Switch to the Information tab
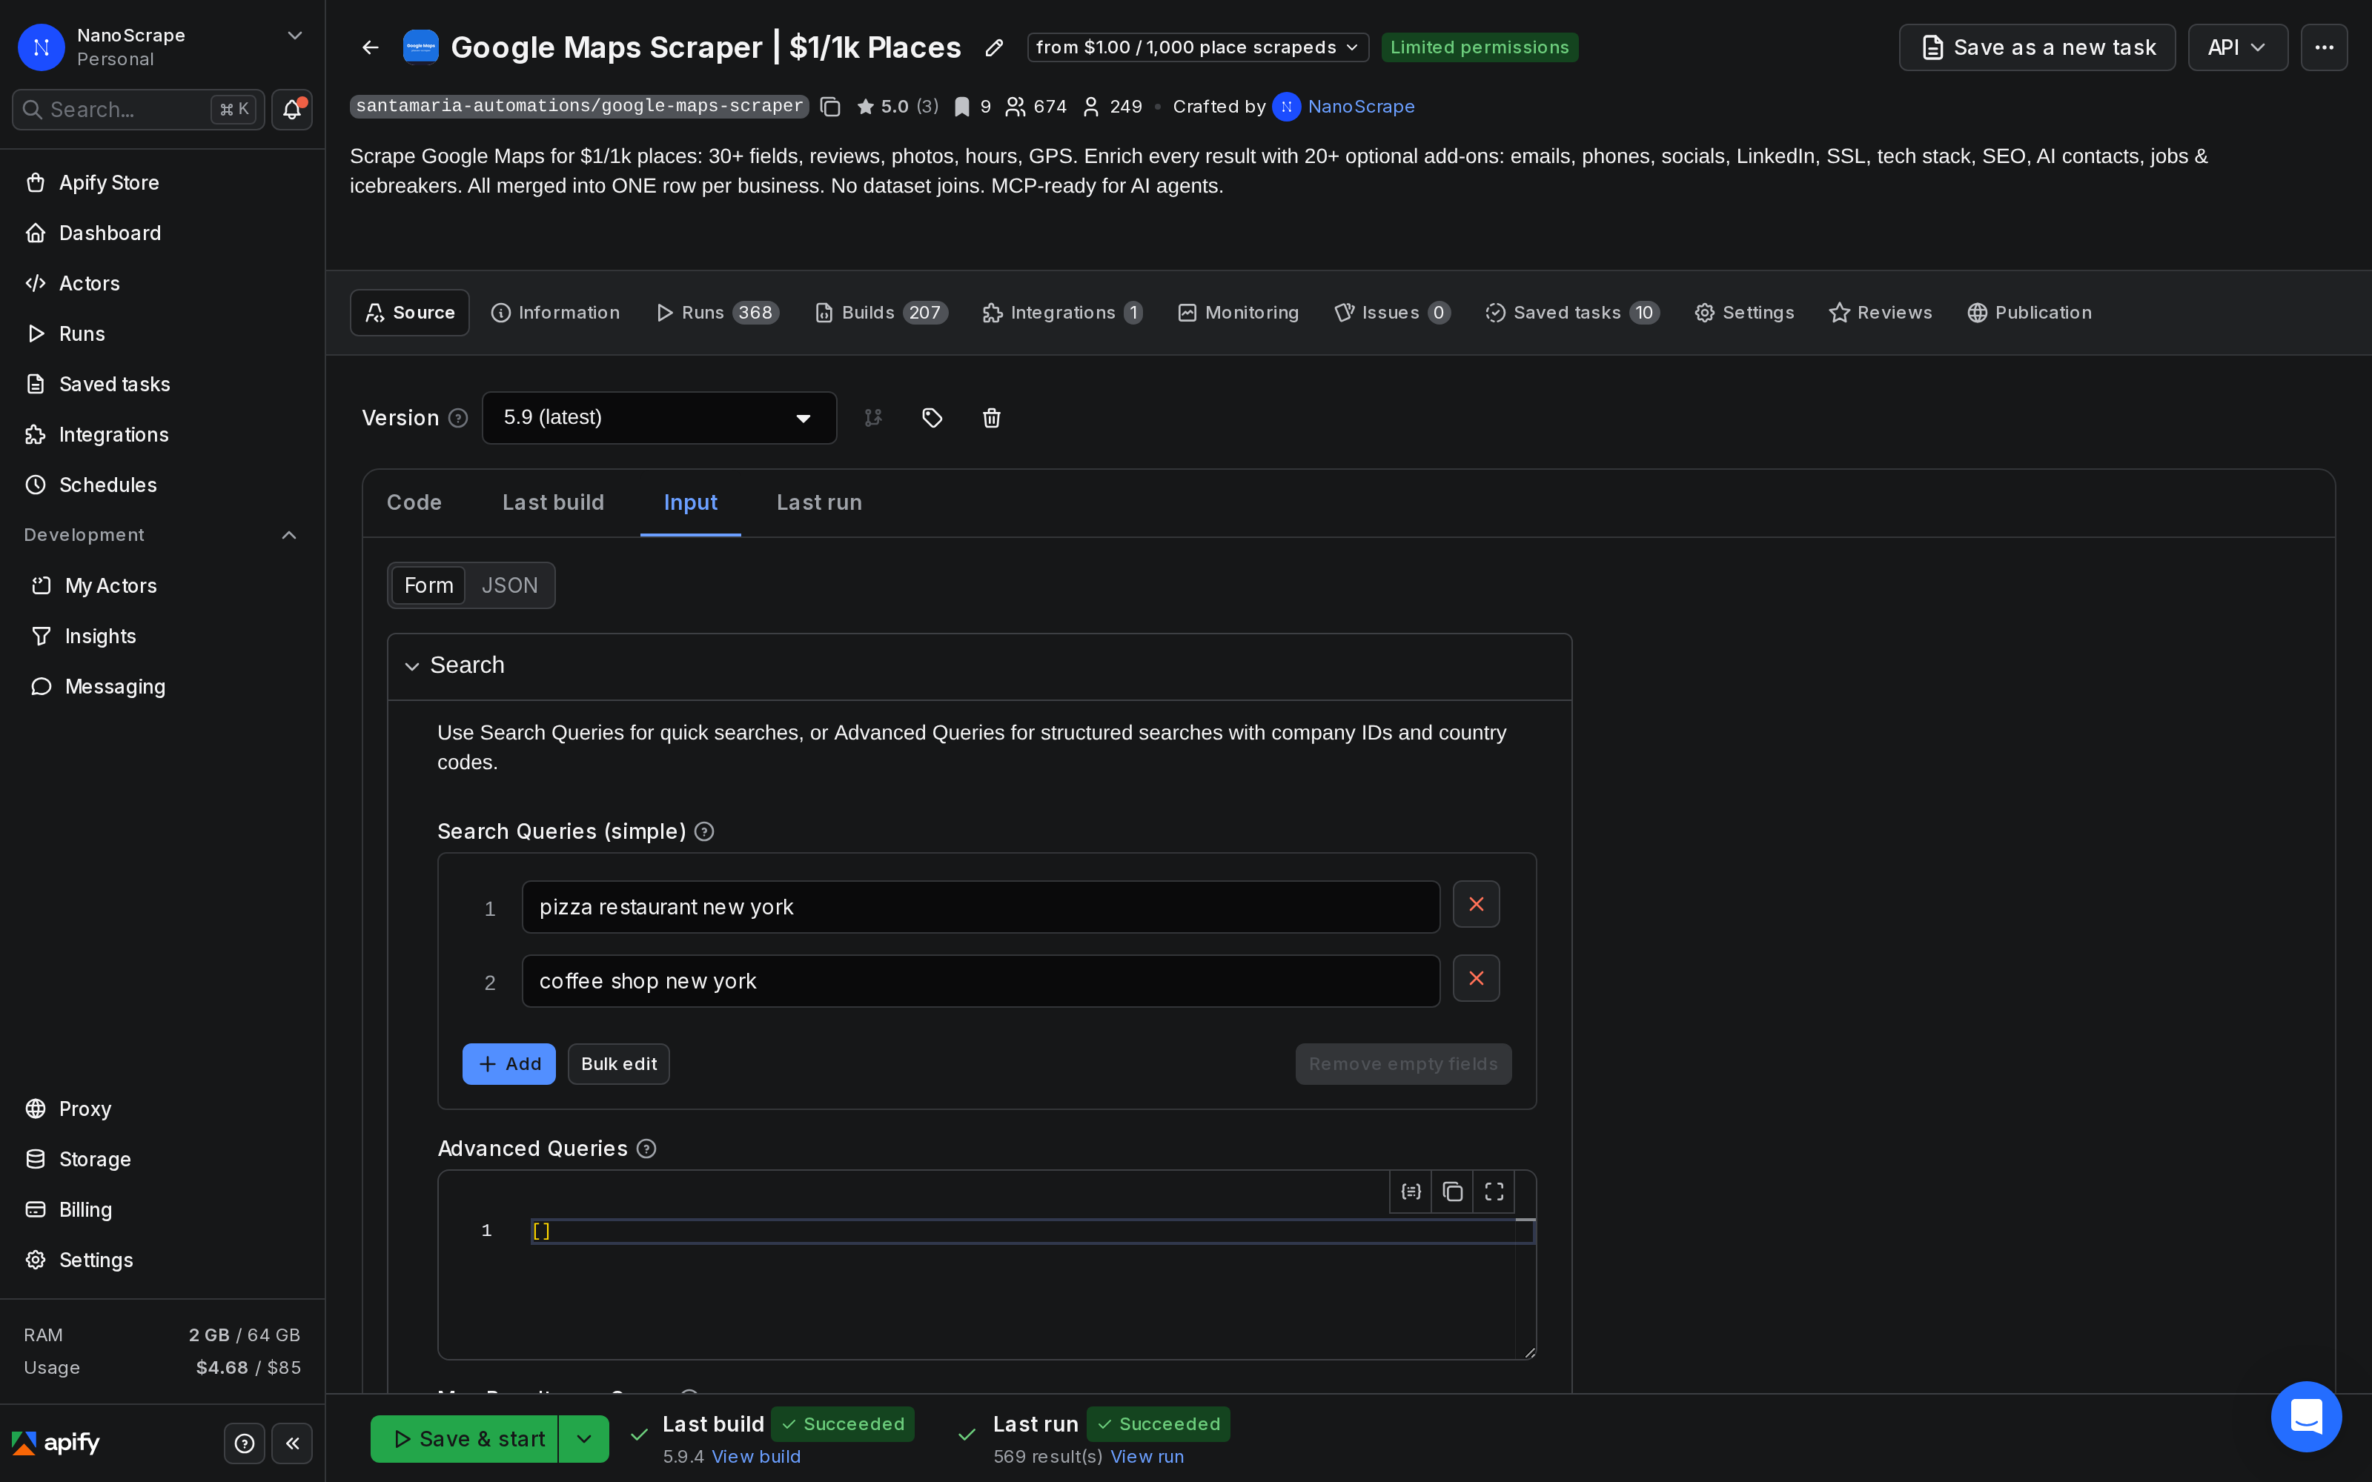2372x1482 pixels. [556, 313]
